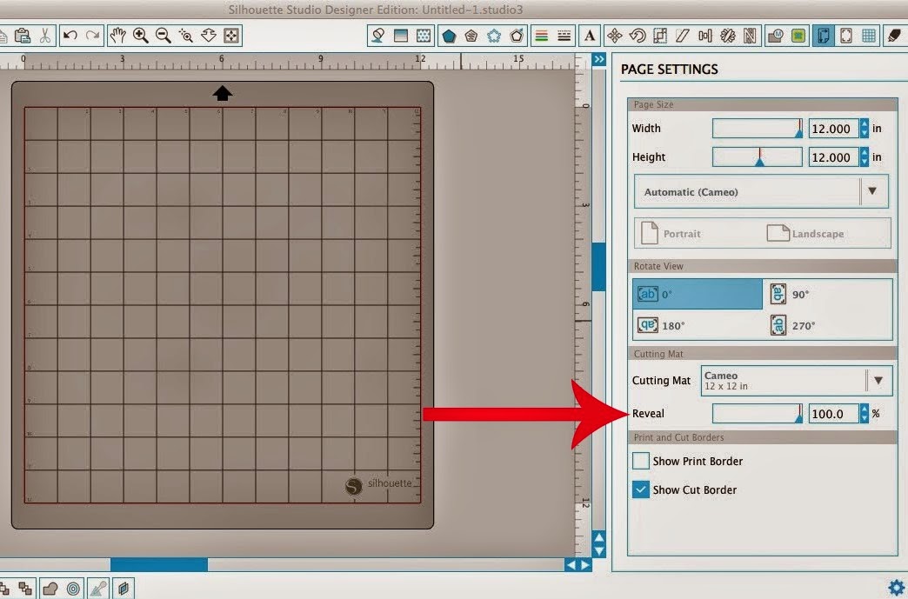Open the Automatic (Cameo) page size dropdown
Image resolution: width=908 pixels, height=599 pixels.
pos(761,191)
